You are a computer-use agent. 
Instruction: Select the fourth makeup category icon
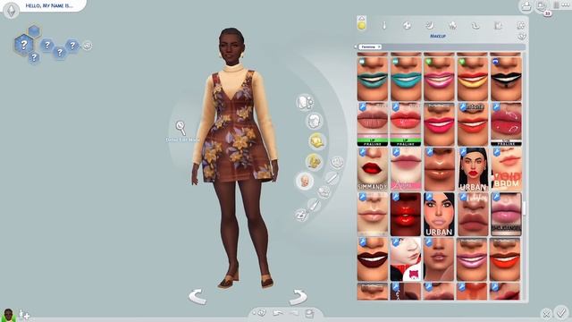(x=452, y=25)
